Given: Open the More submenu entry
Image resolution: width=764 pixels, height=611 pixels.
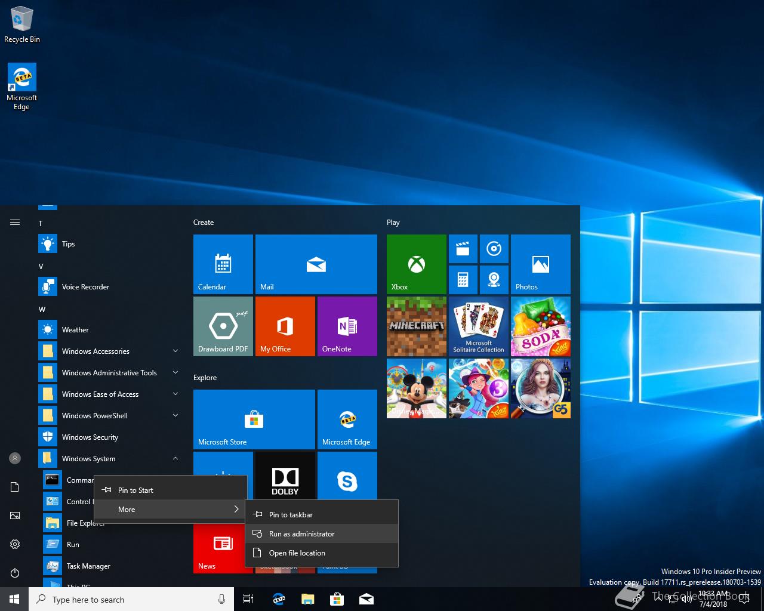Looking at the screenshot, I should [170, 510].
